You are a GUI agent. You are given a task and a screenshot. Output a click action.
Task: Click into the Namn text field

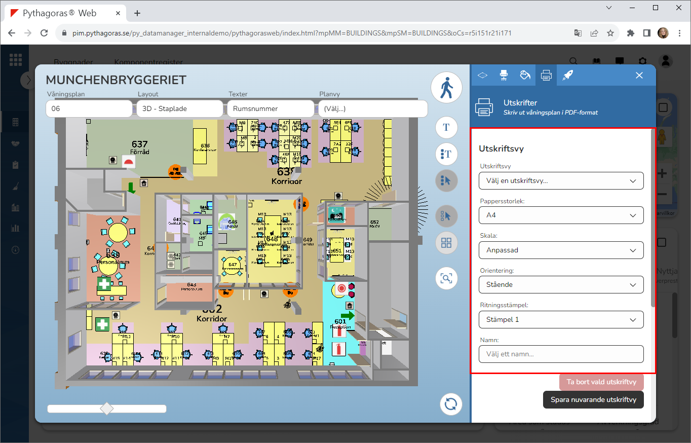point(561,354)
